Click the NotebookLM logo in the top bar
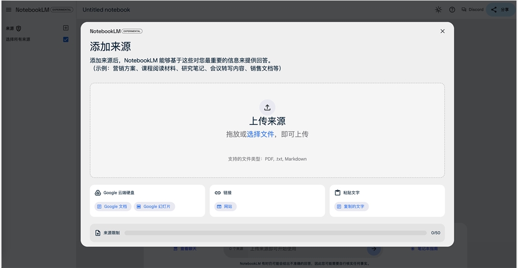The width and height of the screenshot is (518, 268). click(x=32, y=9)
